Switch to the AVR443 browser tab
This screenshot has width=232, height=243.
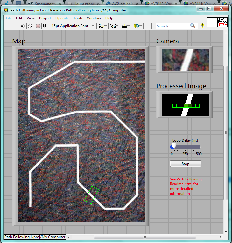161,3
